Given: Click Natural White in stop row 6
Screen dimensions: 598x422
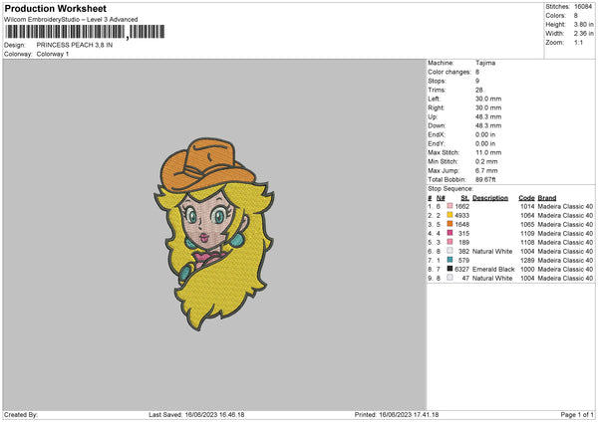Looking at the screenshot, I should (x=492, y=252).
